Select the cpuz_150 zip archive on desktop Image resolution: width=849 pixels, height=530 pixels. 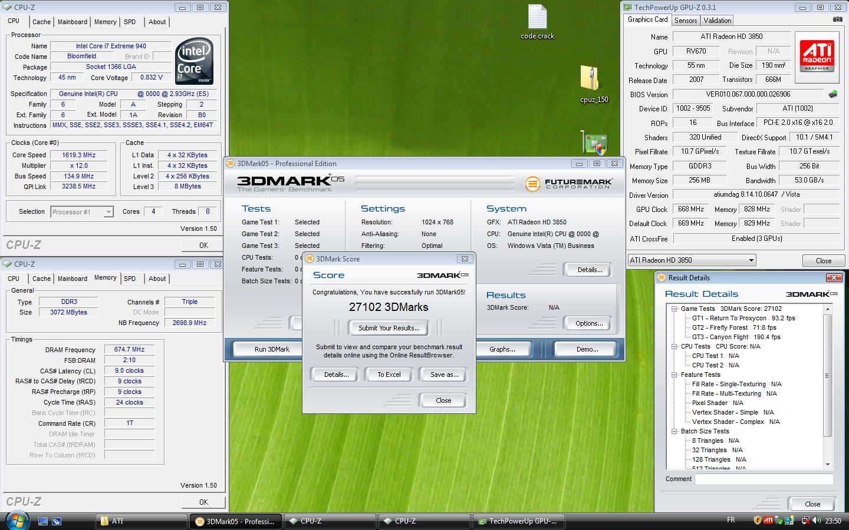(x=593, y=84)
